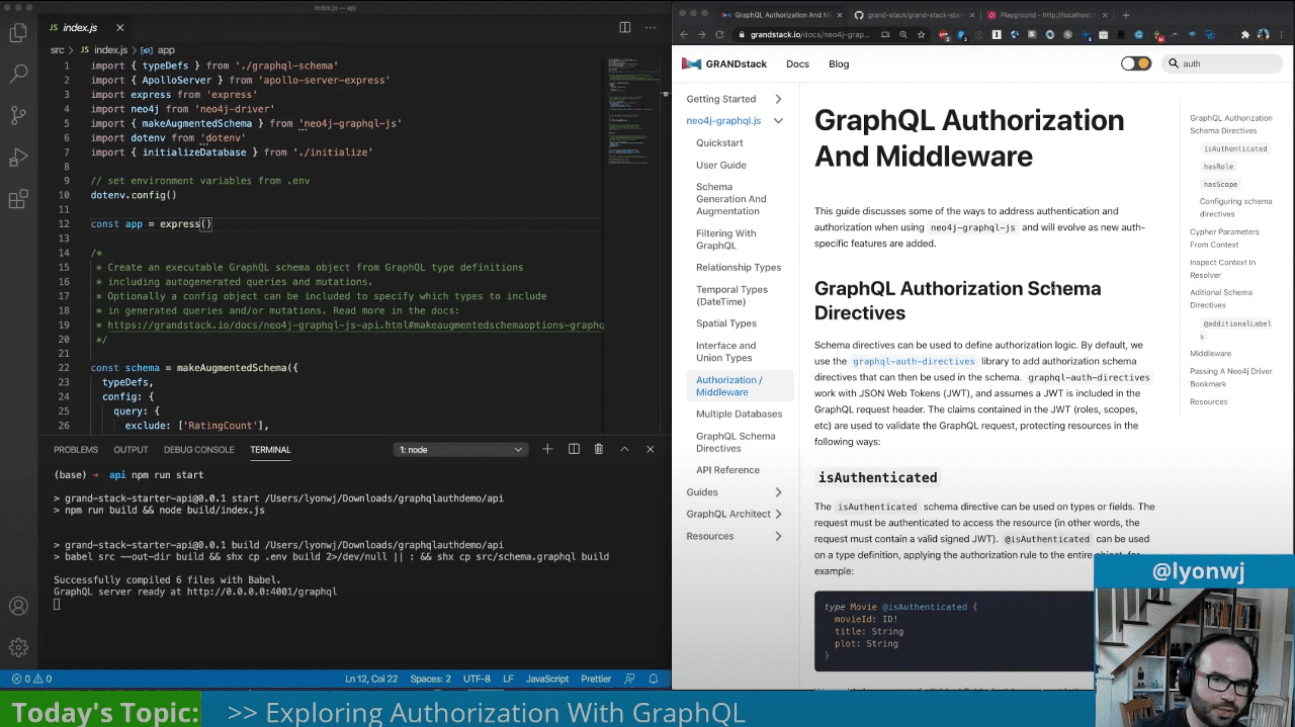Toggle the notifications bell in status bar
Screen dimensions: 1295x727
[653, 679]
